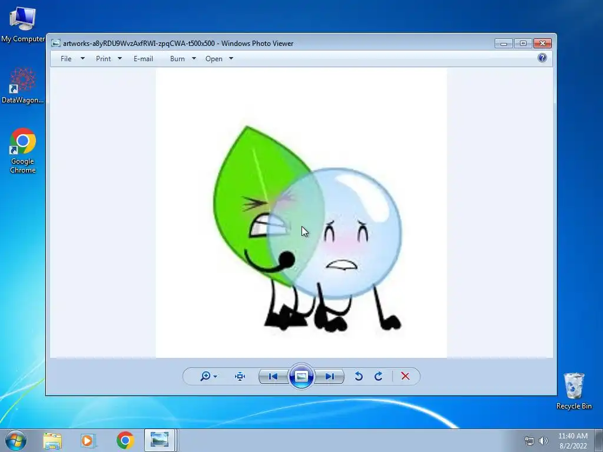The width and height of the screenshot is (603, 452).
Task: Open Photo Viewer help
Action: tap(542, 58)
